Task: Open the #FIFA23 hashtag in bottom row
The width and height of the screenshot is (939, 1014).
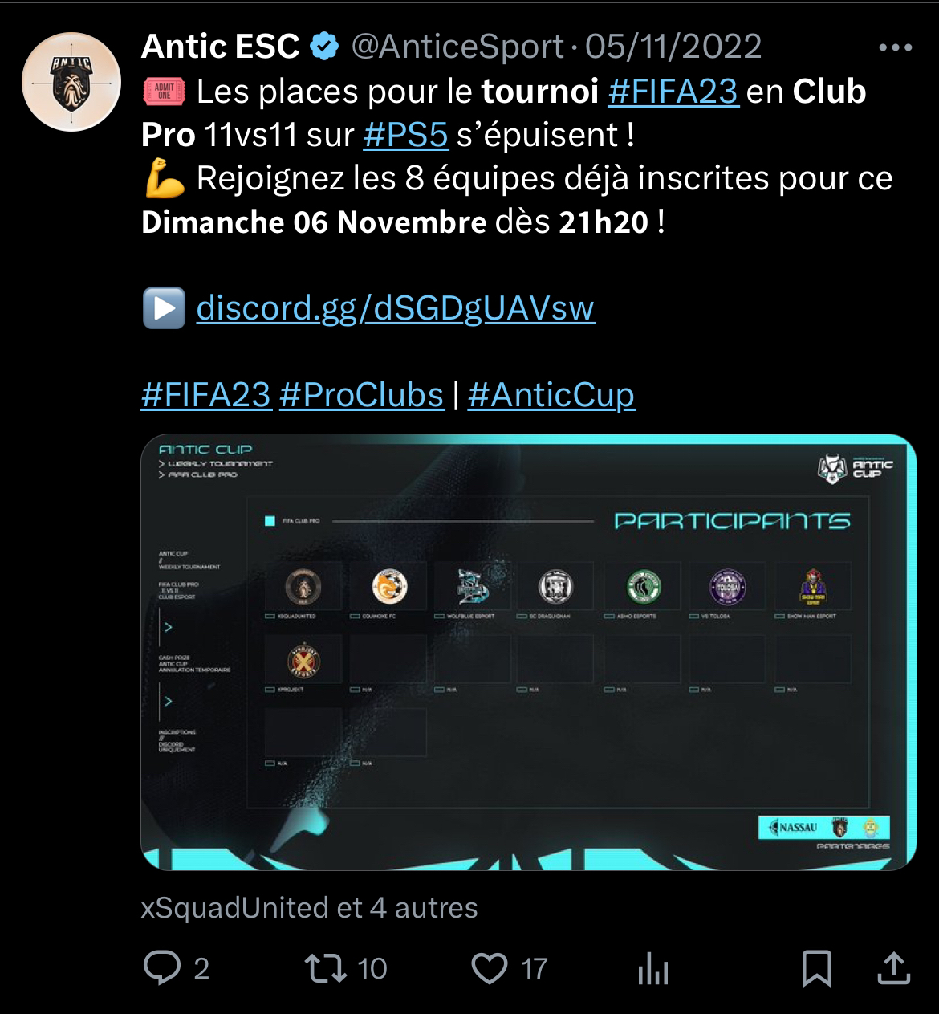Action: [206, 395]
